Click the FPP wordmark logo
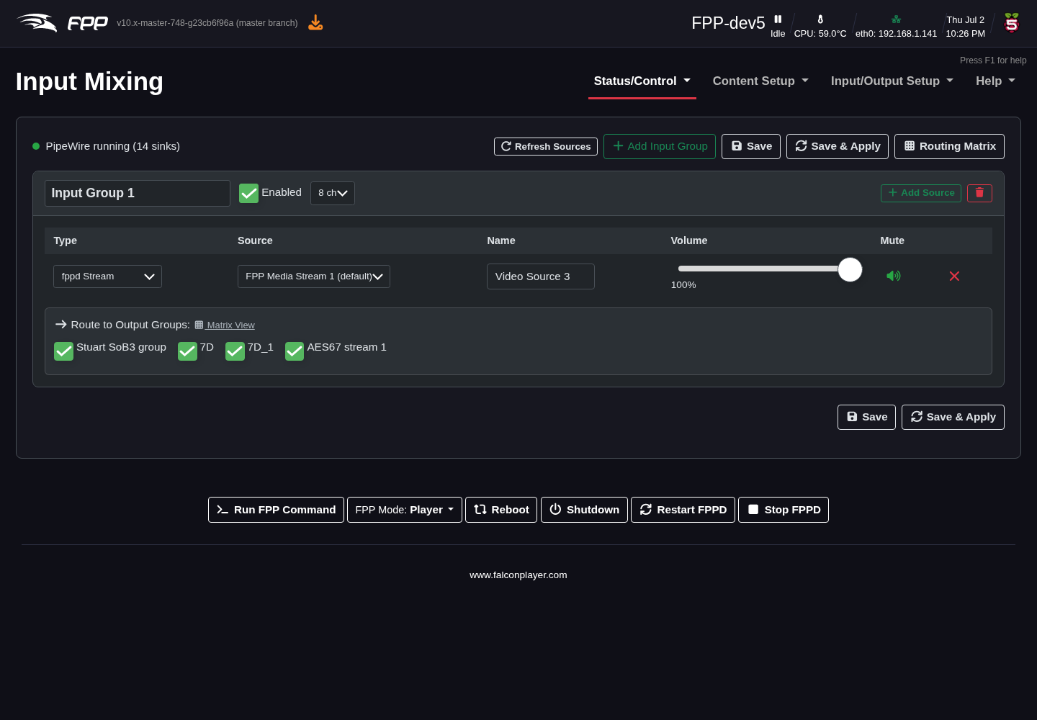Screen dimensions: 1037x720 point(88,24)
